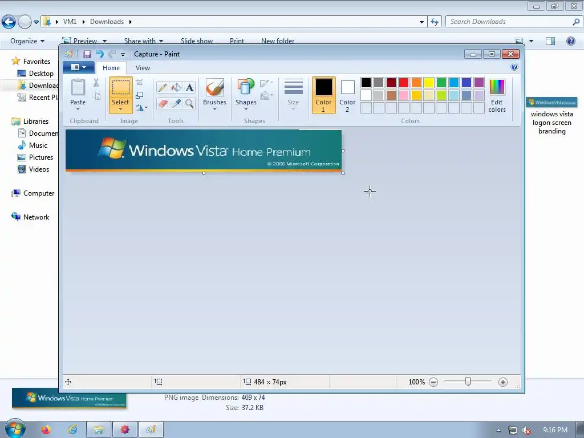Image resolution: width=584 pixels, height=438 pixels.
Task: Select the Magnifier tool
Action: click(189, 103)
